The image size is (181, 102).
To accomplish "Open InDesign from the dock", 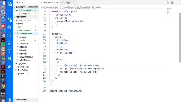I will tap(3, 67).
